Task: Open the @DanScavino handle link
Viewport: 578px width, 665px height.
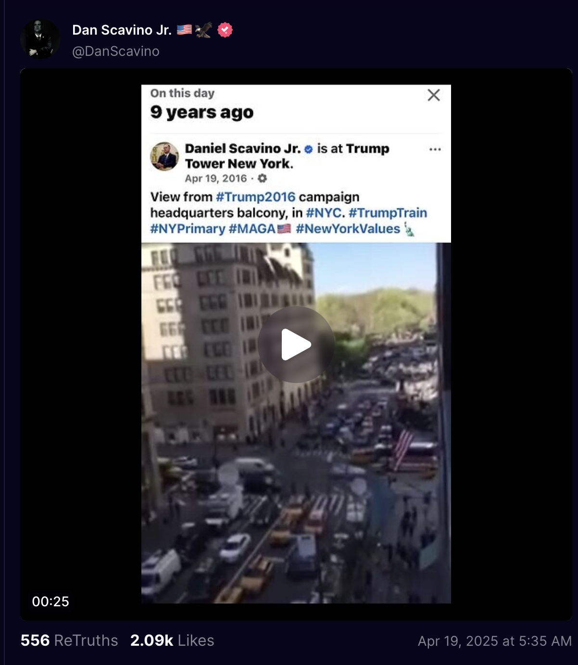Action: coord(115,51)
